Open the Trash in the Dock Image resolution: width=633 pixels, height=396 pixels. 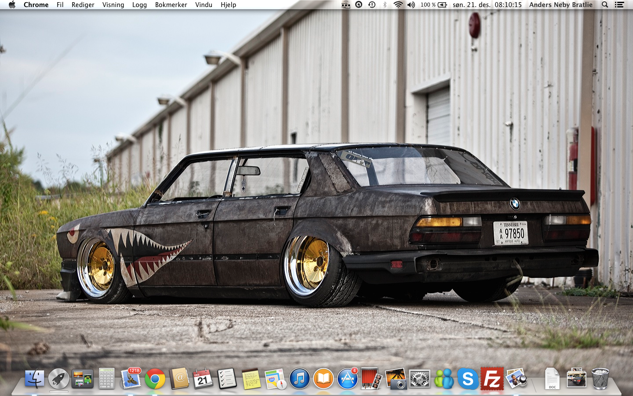point(600,378)
